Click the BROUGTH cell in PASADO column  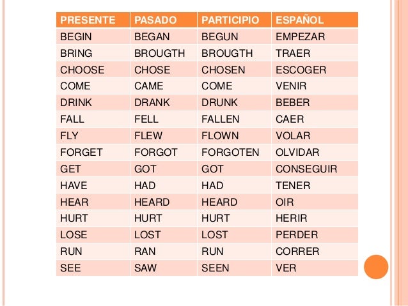[x=164, y=53]
